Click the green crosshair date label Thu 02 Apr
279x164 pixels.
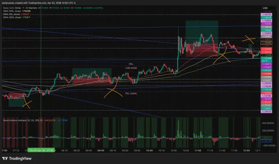point(41,150)
